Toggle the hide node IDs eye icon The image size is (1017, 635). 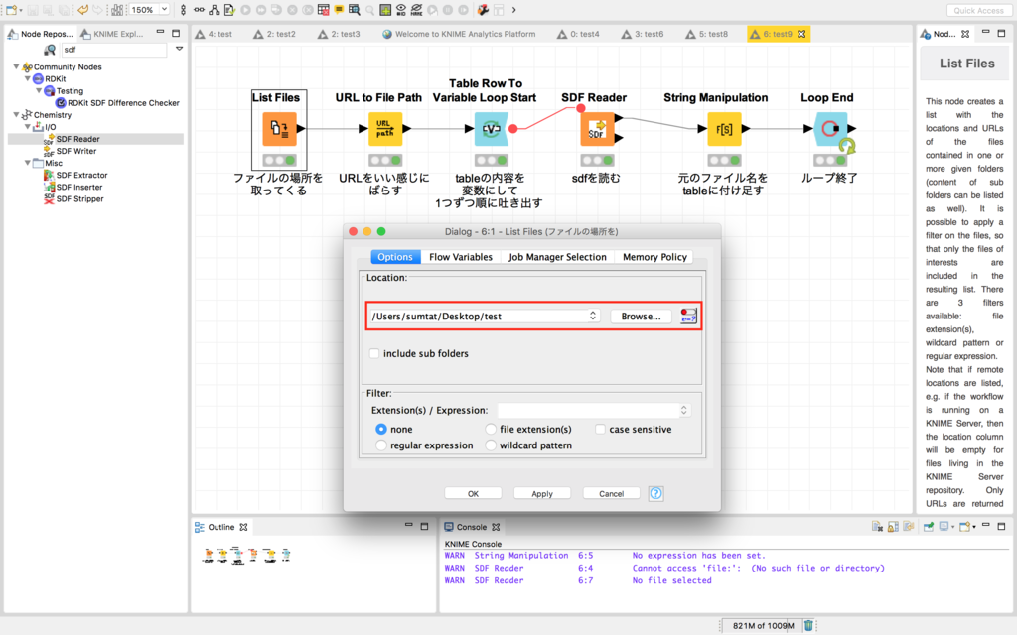click(x=401, y=10)
